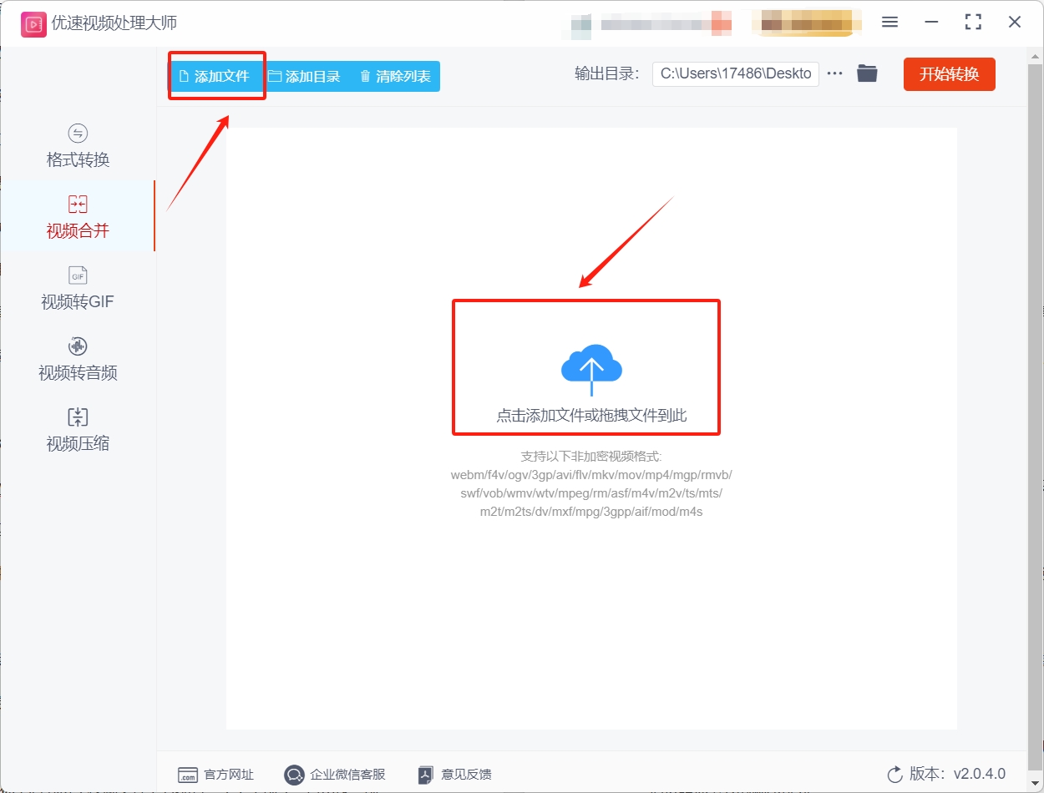
Task: Select the 视频转音频 tool
Action: 78,359
